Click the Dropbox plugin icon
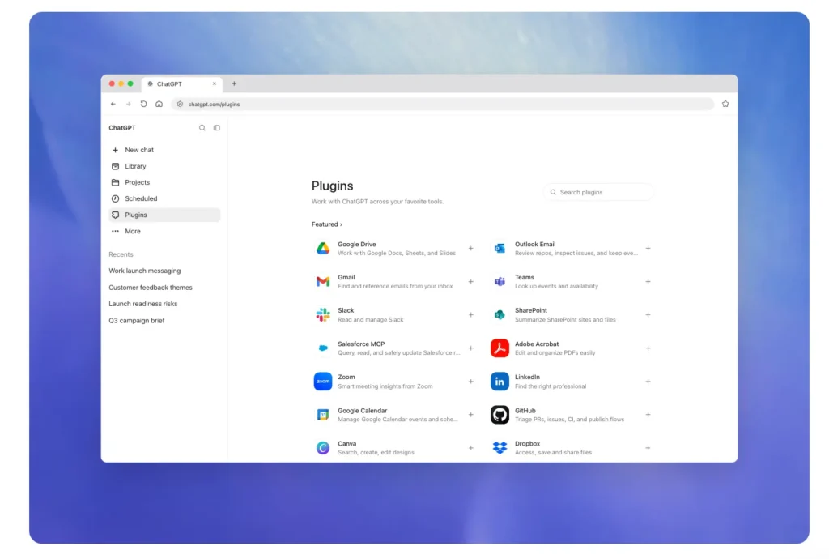 pyautogui.click(x=500, y=448)
